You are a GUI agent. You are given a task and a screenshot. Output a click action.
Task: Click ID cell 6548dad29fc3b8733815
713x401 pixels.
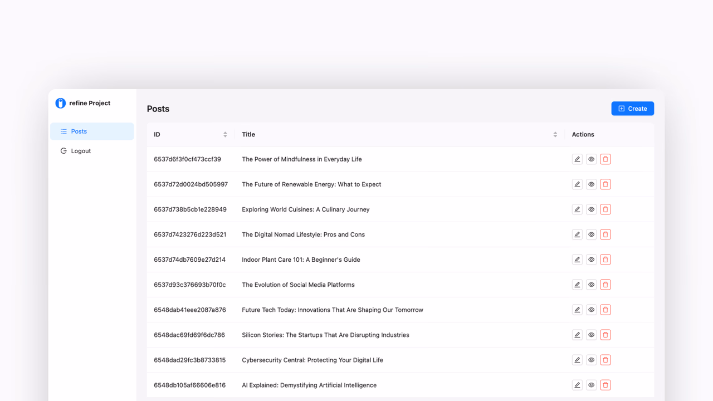pos(190,360)
